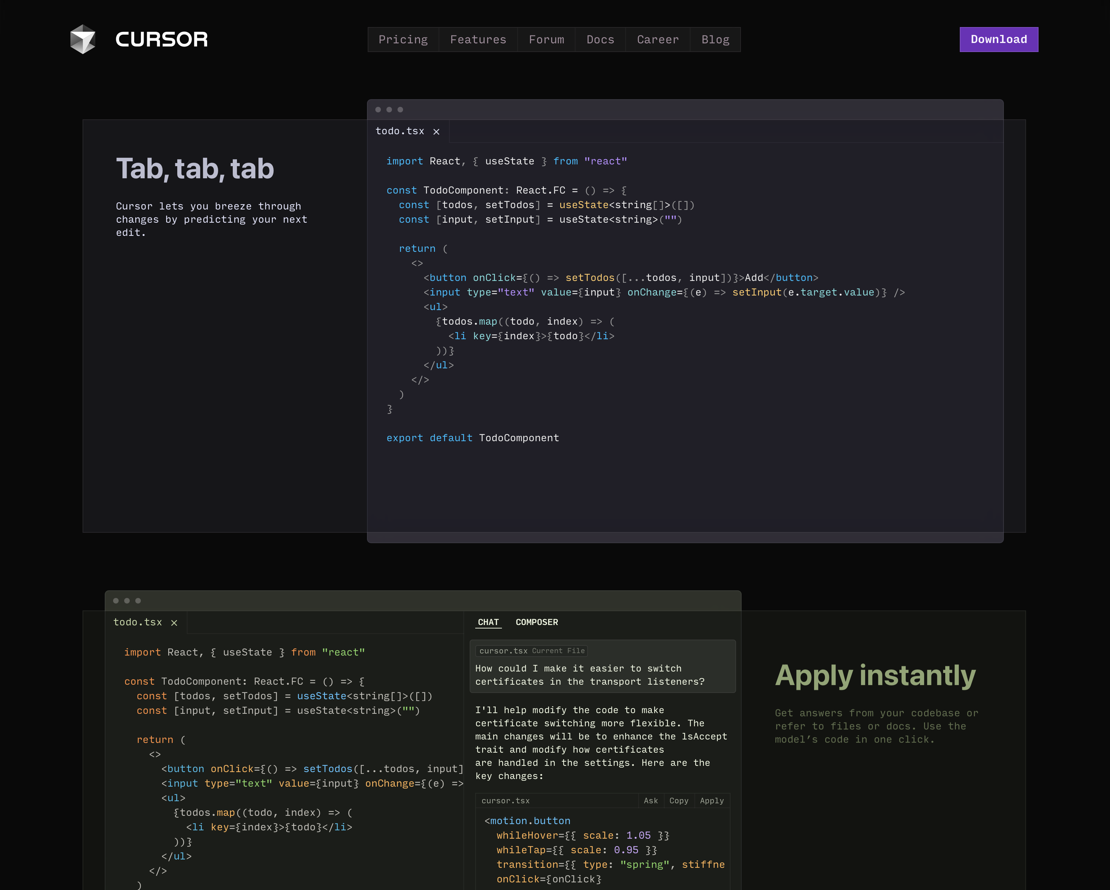
Task: Click the 'import React' line in upper editor
Action: 506,161
